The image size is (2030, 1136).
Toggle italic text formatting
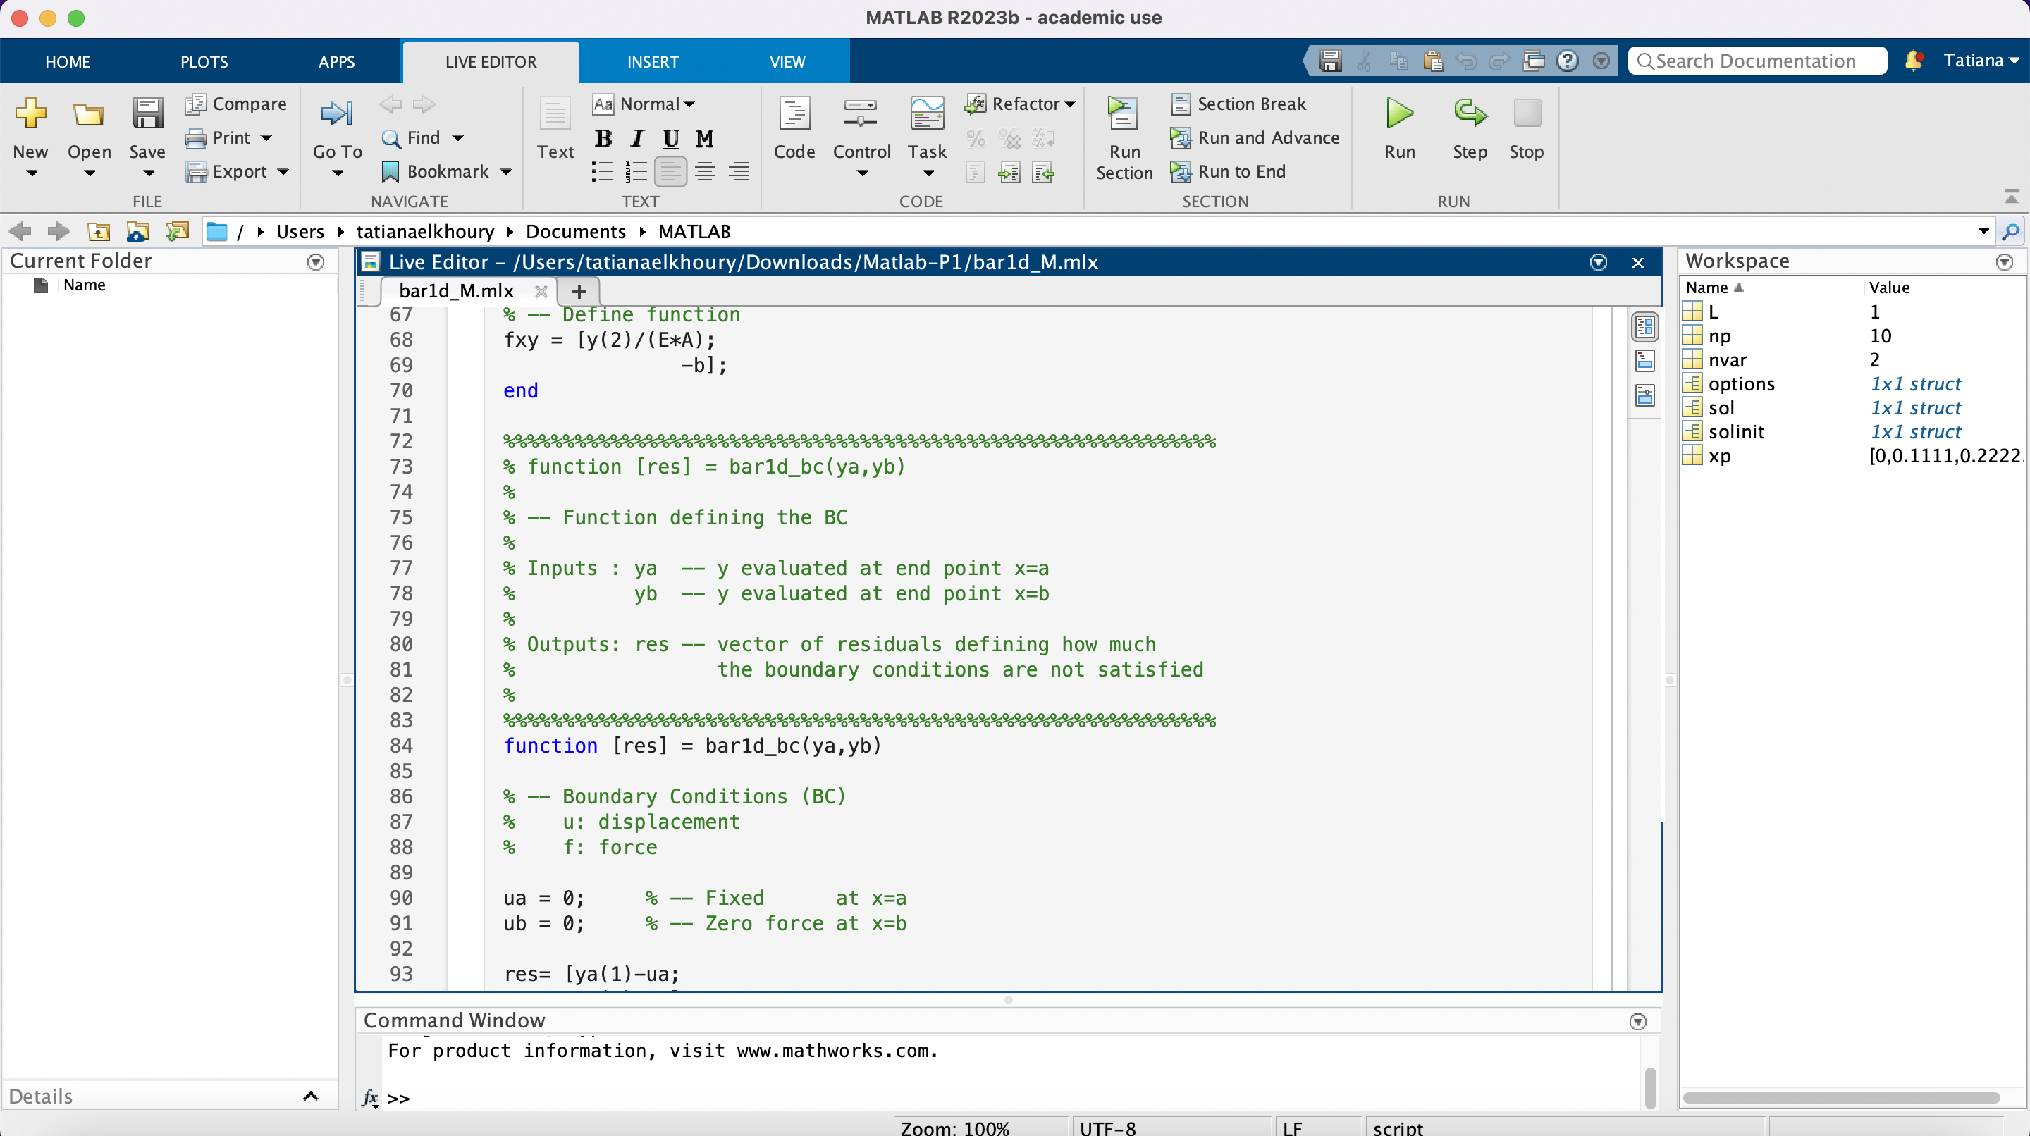click(636, 139)
